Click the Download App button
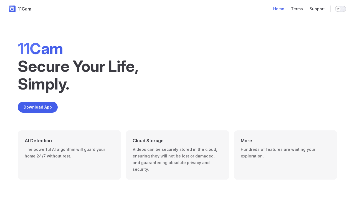The width and height of the screenshot is (355, 221). point(38,107)
